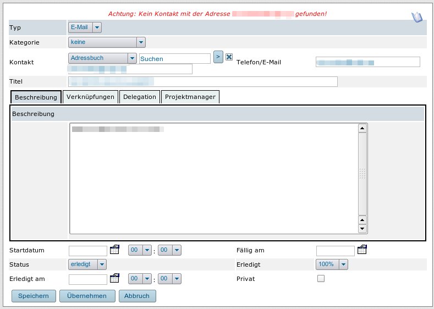This screenshot has width=434, height=309.
Task: Click the Suchen contact search field
Action: pyautogui.click(x=174, y=58)
